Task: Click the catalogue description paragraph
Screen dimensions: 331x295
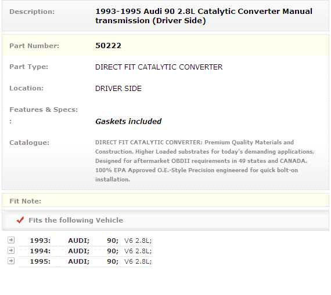Action: tap(205, 161)
